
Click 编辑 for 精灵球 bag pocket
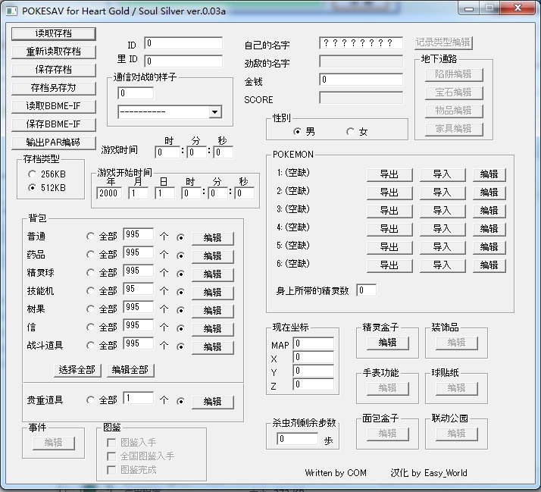(212, 274)
